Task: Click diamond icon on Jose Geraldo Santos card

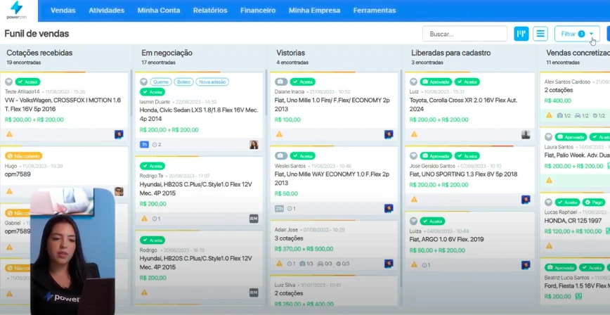Action: pos(413,156)
